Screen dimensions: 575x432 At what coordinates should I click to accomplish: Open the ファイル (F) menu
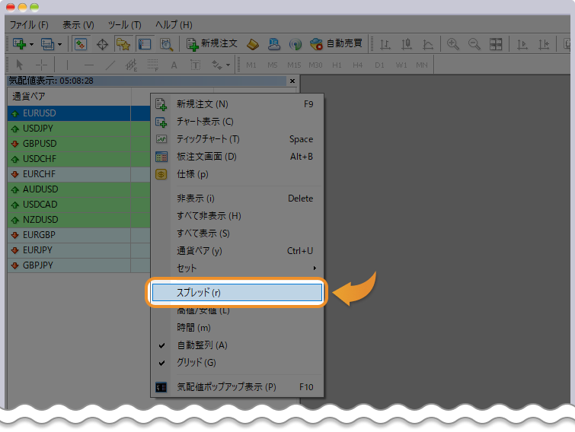tap(29, 25)
